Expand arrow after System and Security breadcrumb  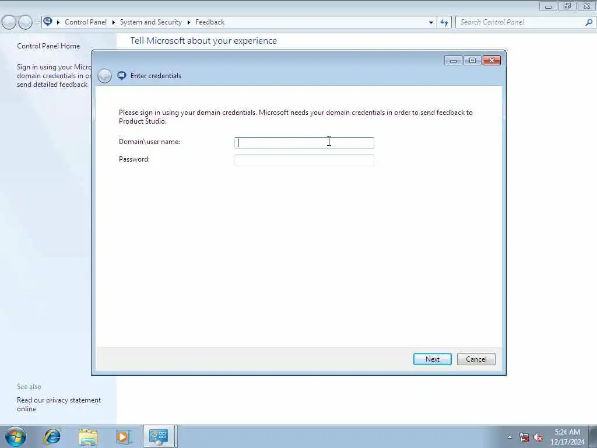tap(188, 22)
